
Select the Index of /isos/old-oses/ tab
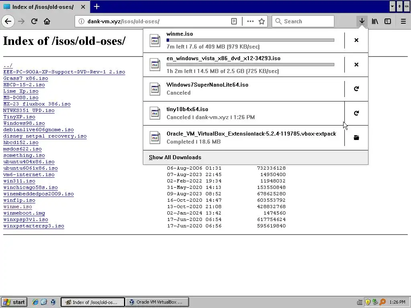pos(45,7)
